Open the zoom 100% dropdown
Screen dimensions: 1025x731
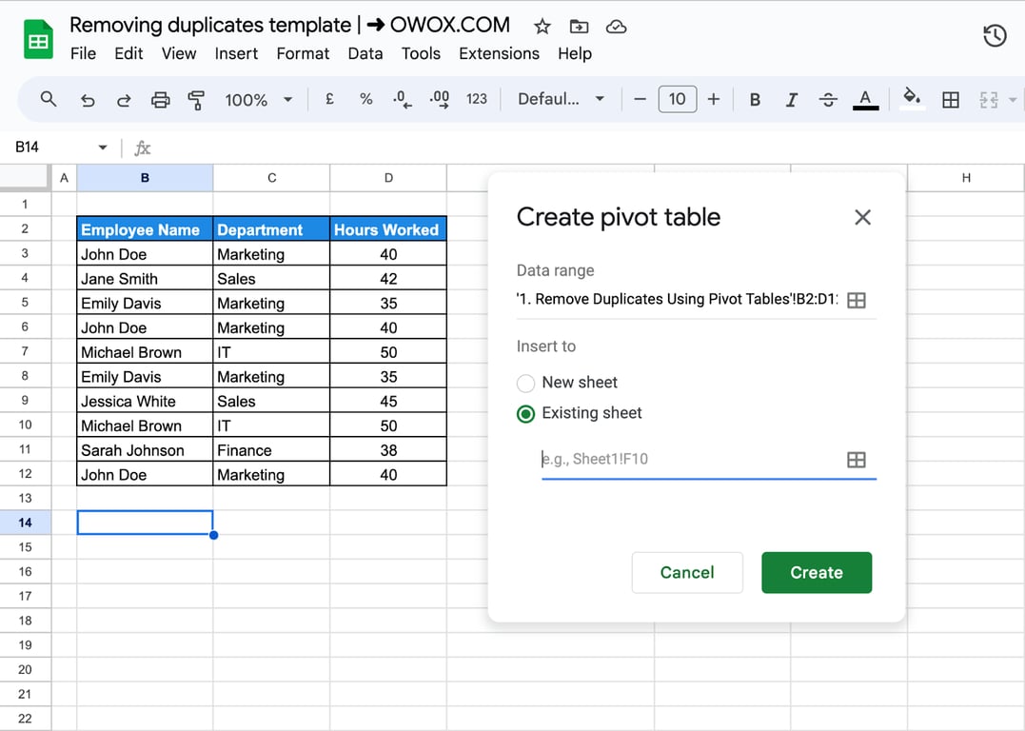(259, 100)
